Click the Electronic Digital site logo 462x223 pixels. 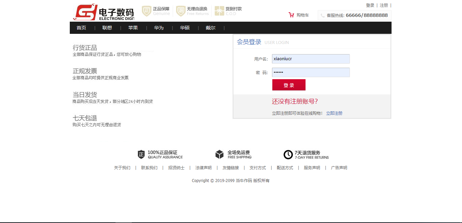click(x=104, y=12)
